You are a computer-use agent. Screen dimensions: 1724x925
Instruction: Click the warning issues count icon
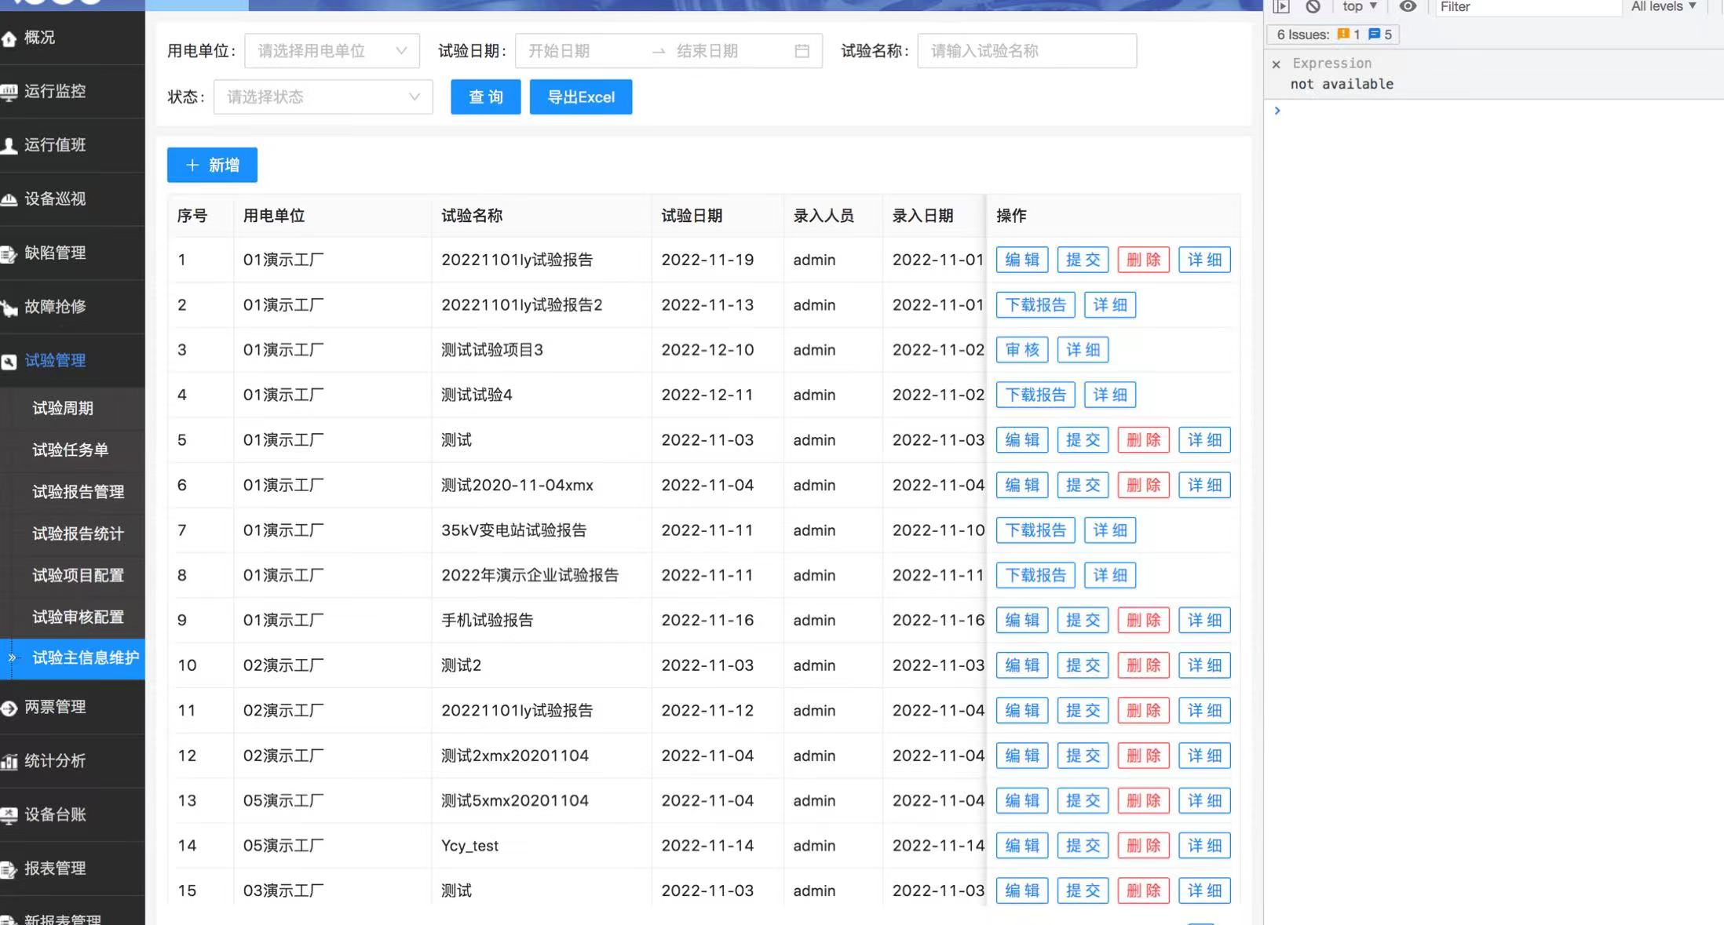[x=1343, y=34]
